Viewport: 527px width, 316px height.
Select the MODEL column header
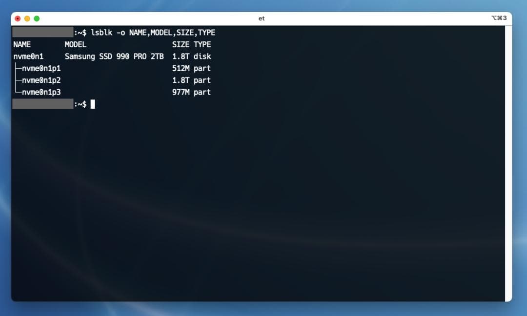[76, 44]
